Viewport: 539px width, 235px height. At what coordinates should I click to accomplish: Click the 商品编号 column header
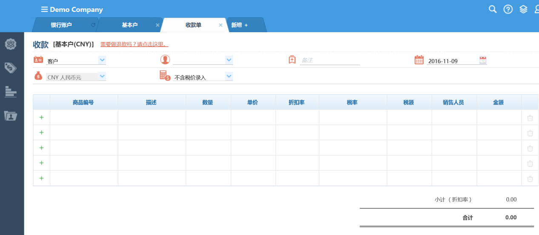[x=84, y=102]
